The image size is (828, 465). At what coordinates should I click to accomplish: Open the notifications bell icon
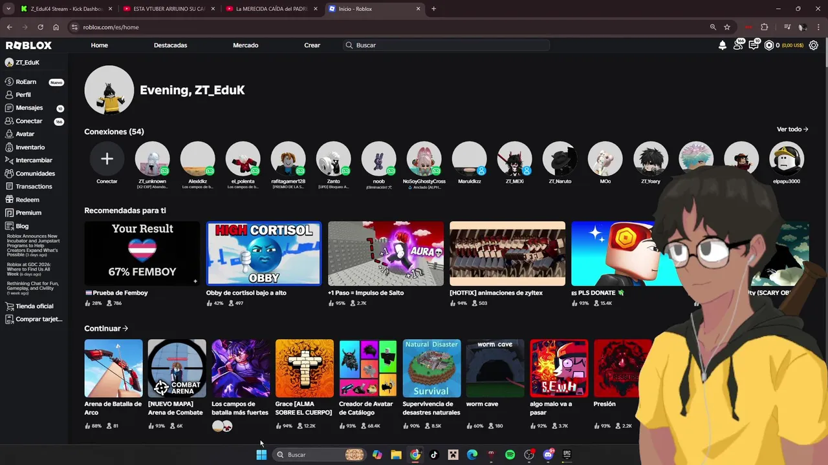click(723, 45)
